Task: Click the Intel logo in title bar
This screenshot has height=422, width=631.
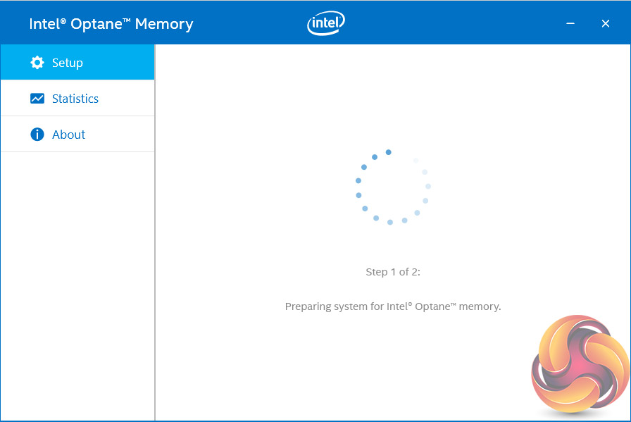Action: pyautogui.click(x=326, y=24)
